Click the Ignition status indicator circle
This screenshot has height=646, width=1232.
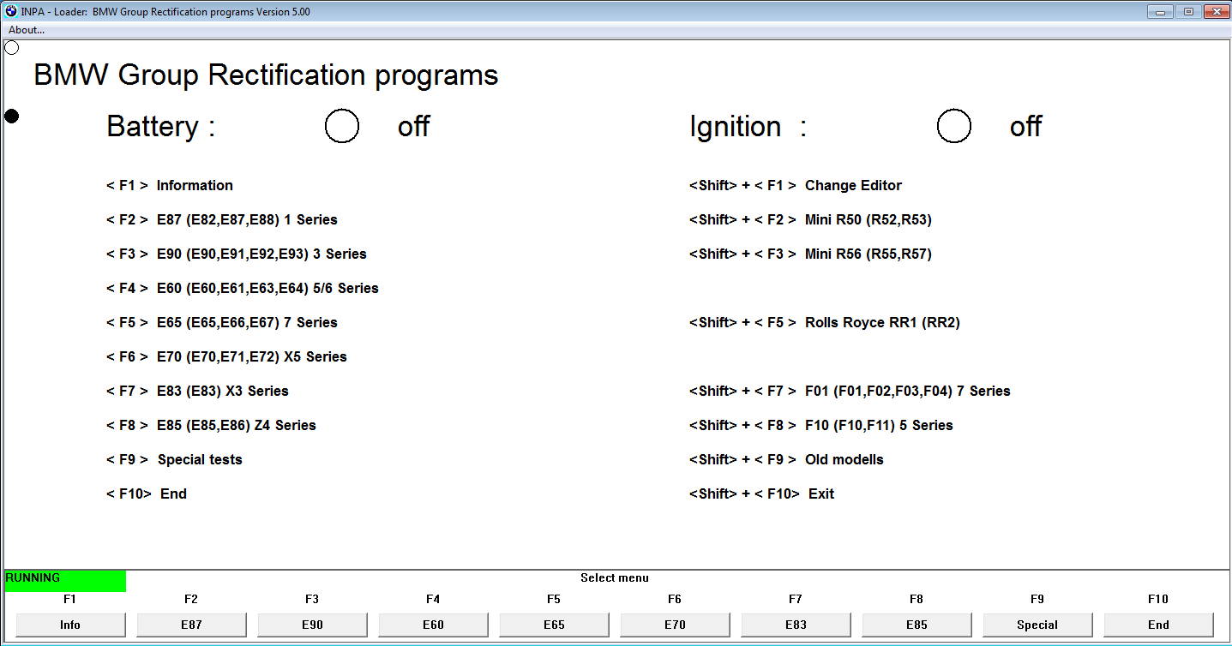tap(954, 126)
